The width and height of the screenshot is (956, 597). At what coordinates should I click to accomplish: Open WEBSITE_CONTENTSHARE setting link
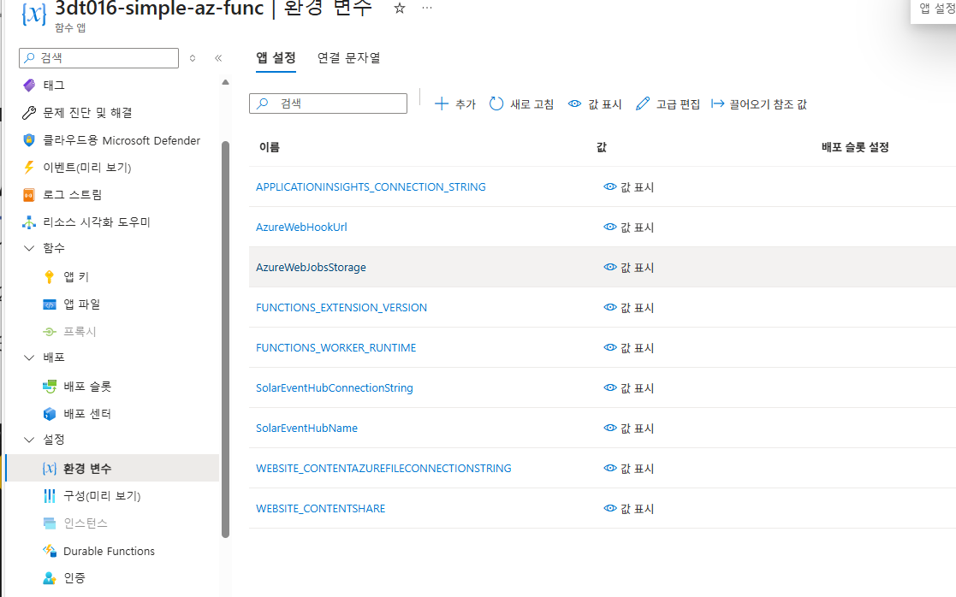pyautogui.click(x=321, y=509)
